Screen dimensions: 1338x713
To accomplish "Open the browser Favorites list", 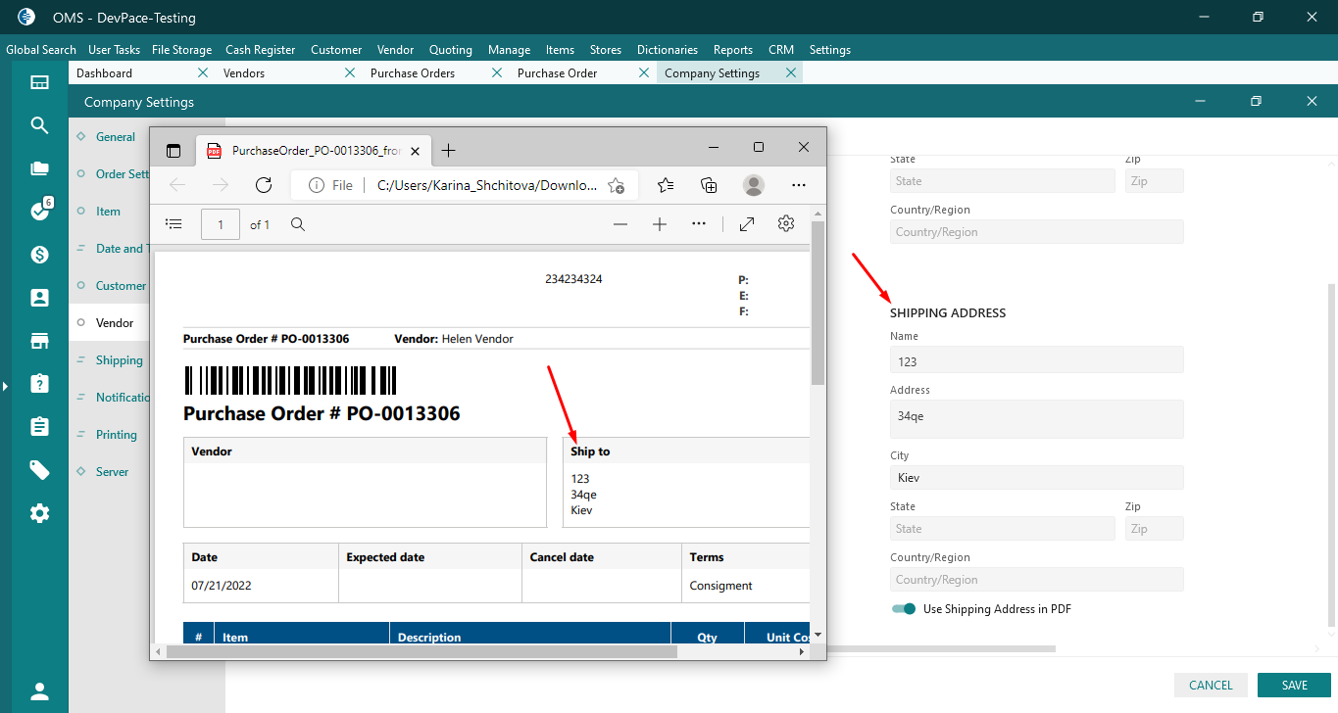I will 666,185.
